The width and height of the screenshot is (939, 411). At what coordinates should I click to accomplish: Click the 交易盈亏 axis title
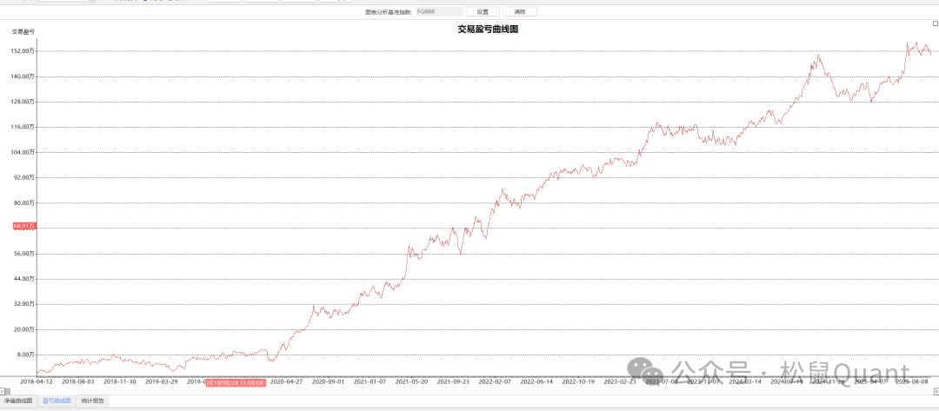23,32
